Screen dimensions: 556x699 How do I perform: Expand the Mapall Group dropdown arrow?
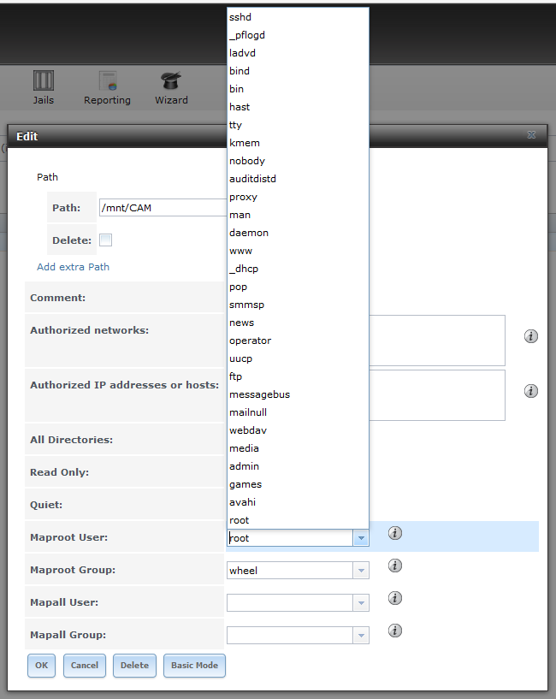pyautogui.click(x=361, y=636)
